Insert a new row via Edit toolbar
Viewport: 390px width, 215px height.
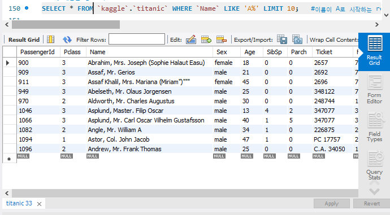(206, 40)
